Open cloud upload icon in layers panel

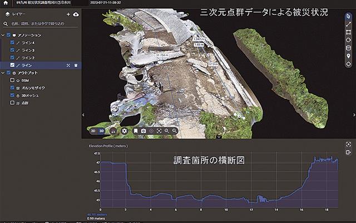(76, 14)
